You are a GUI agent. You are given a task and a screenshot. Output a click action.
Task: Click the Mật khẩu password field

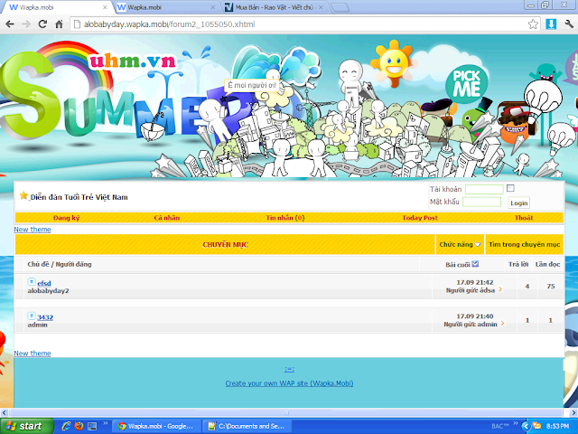point(481,202)
